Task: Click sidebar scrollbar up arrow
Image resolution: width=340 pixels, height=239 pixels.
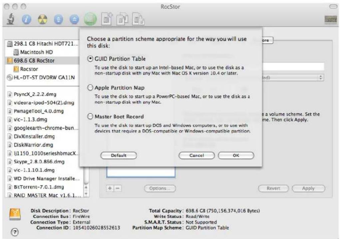Action: pos(86,187)
